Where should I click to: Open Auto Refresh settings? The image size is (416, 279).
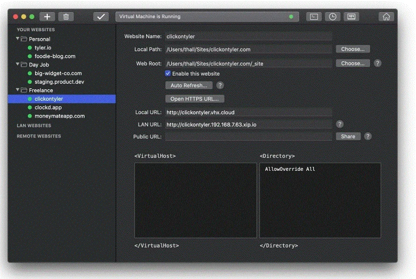(189, 85)
